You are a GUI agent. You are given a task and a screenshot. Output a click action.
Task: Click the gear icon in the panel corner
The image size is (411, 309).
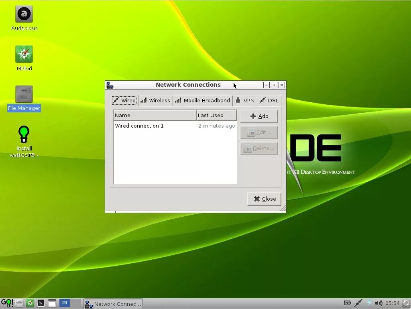[406, 303]
